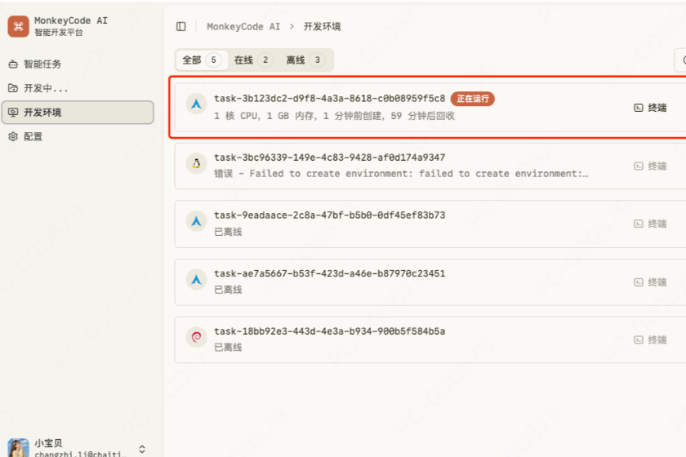Expand the 小宝贝 user account menu
Image resolution: width=686 pixels, height=457 pixels.
point(142,449)
